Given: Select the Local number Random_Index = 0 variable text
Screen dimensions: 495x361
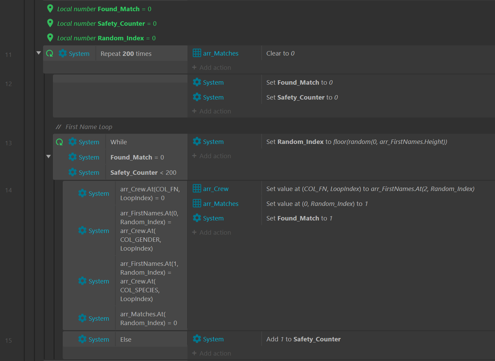Looking at the screenshot, I should [106, 38].
